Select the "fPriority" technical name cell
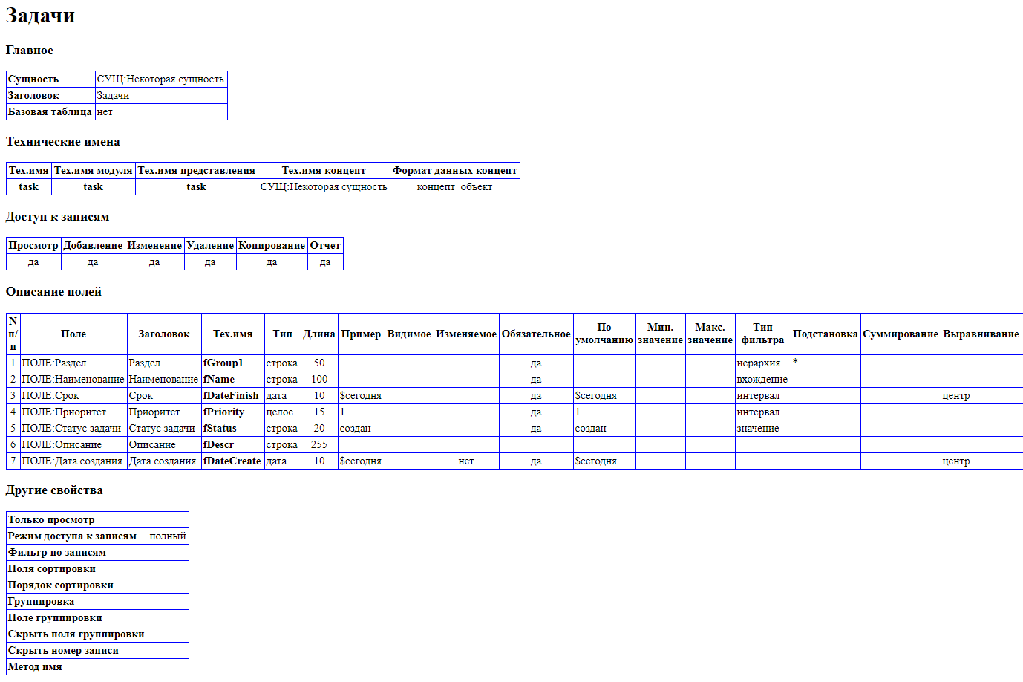Viewport: 1023px width, 682px height. 233,412
